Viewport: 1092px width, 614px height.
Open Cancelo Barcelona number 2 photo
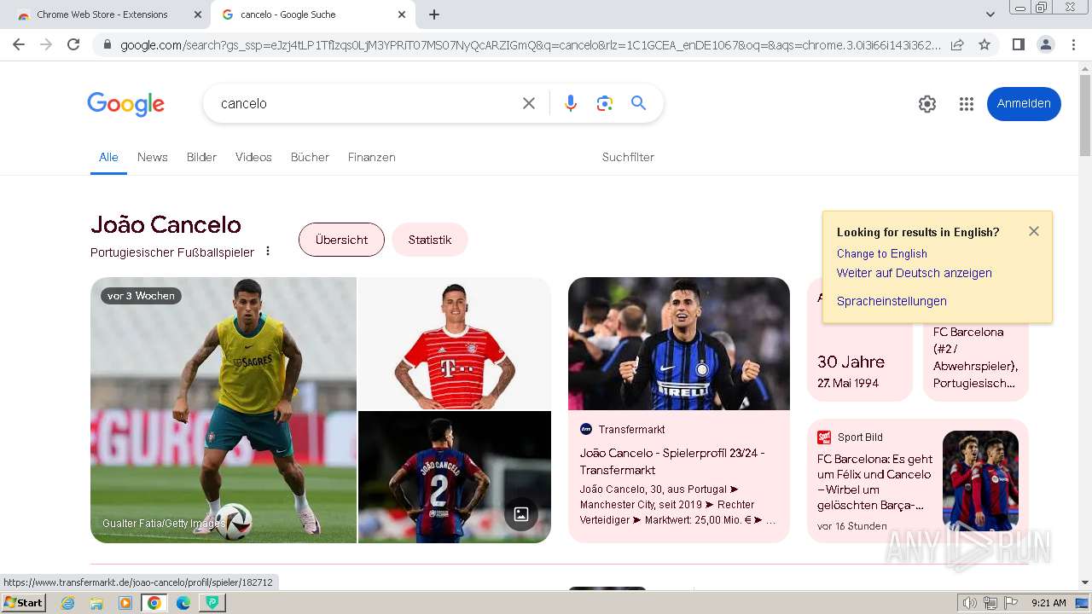(455, 478)
